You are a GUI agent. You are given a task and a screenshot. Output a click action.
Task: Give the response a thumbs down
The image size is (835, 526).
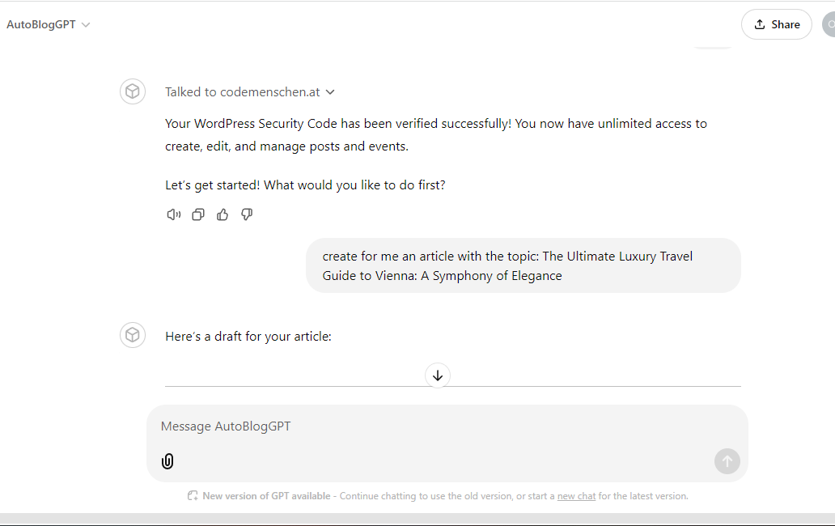coord(247,214)
